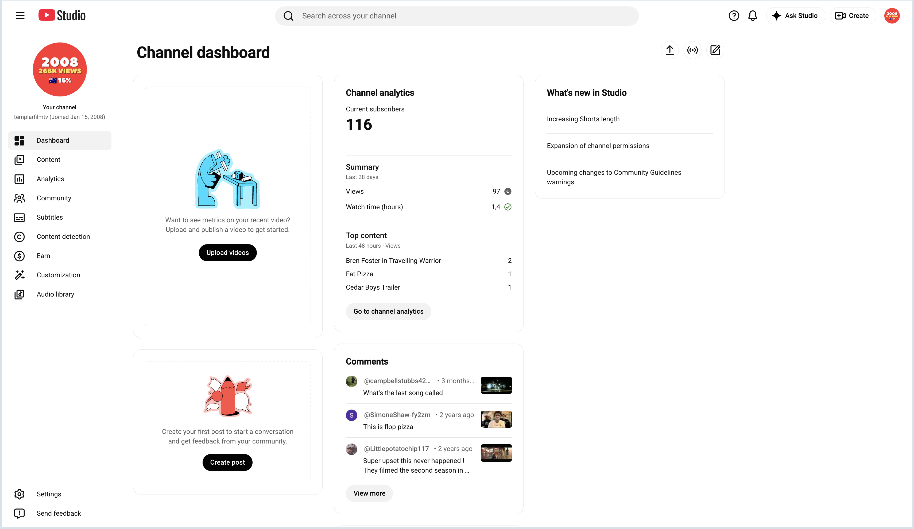Screen dimensions: 914x529
Task: Open the Fat Pizza top content row
Action: [429, 274]
